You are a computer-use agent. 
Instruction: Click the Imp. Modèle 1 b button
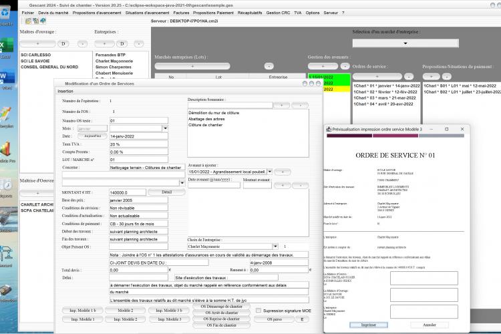[x=82, y=311]
